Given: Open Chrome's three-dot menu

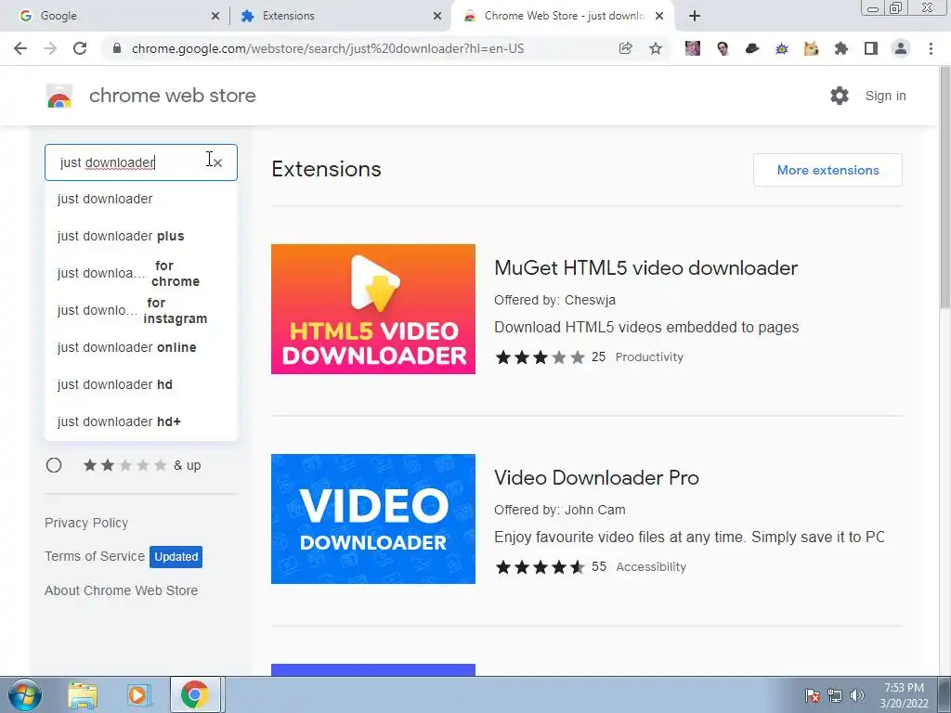Looking at the screenshot, I should pyautogui.click(x=931, y=48).
